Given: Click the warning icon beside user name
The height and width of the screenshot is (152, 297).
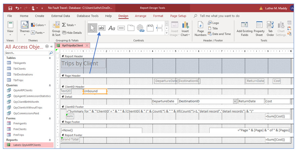Looking at the screenshot, I should coord(261,8).
